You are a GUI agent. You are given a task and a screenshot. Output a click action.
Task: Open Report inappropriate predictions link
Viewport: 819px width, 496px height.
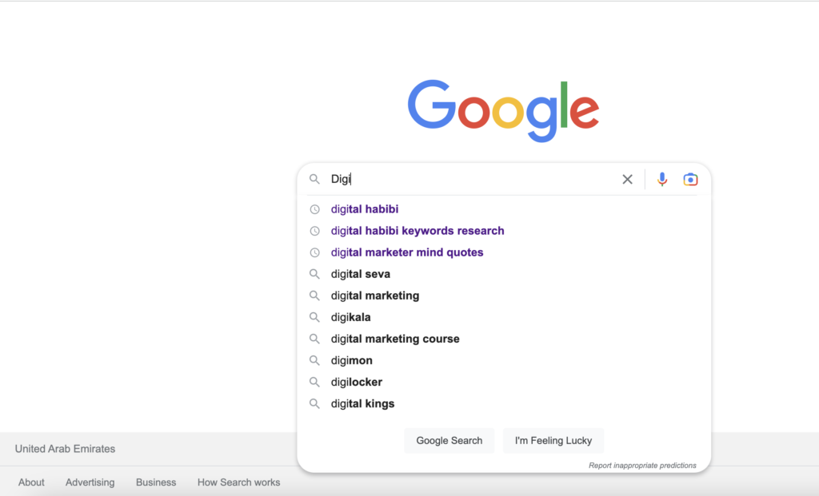pos(642,466)
